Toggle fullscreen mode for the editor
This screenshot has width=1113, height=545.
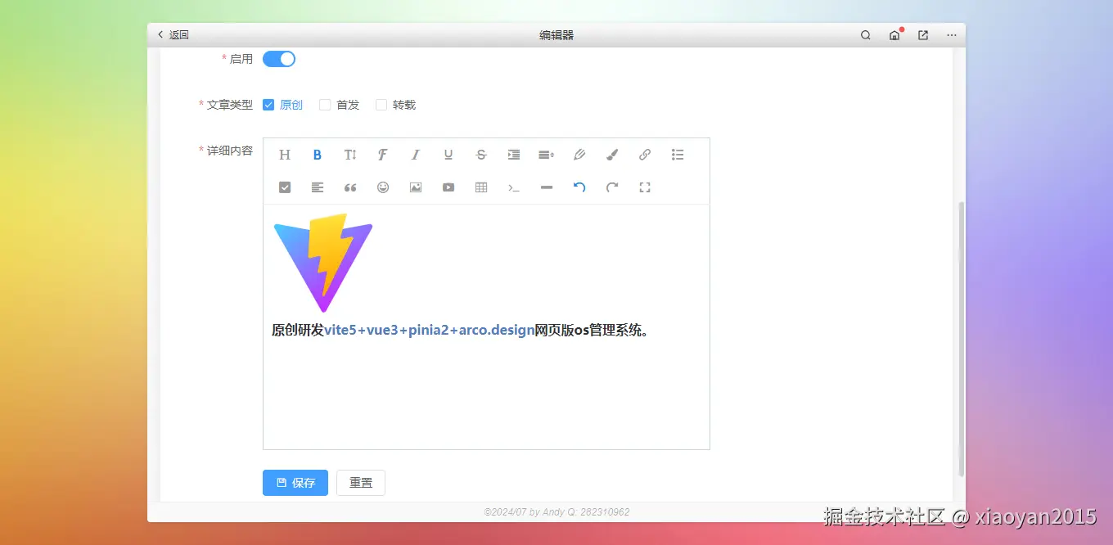pos(644,187)
